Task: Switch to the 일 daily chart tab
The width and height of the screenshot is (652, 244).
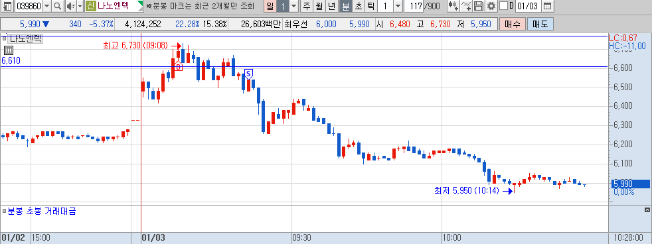Action: (270, 6)
